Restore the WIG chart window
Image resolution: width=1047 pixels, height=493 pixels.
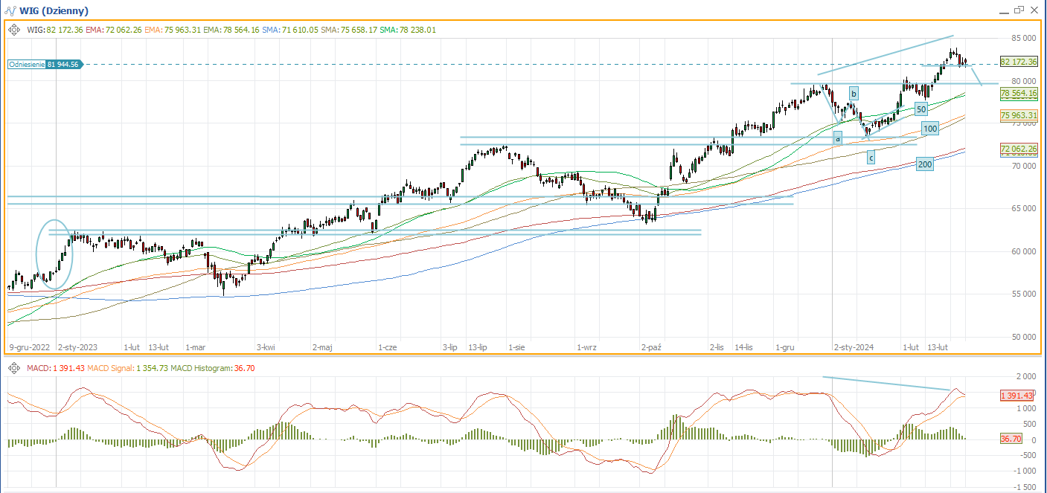pos(1019,10)
